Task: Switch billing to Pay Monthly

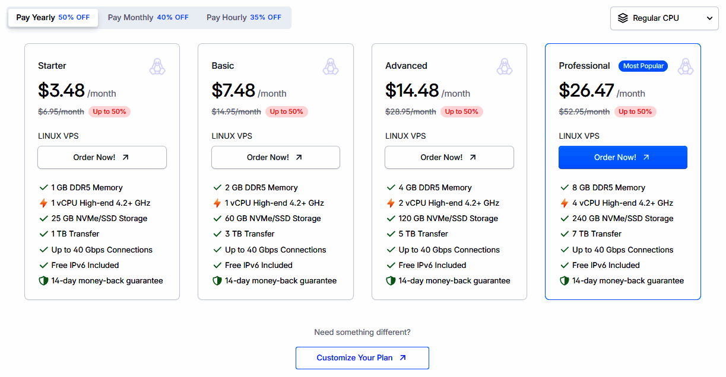Action: (148, 18)
